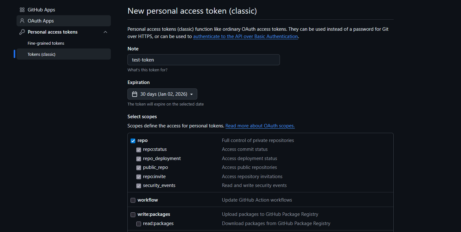The image size is (461, 232).
Task: Click the Note field containing test-token
Action: pyautogui.click(x=203, y=60)
